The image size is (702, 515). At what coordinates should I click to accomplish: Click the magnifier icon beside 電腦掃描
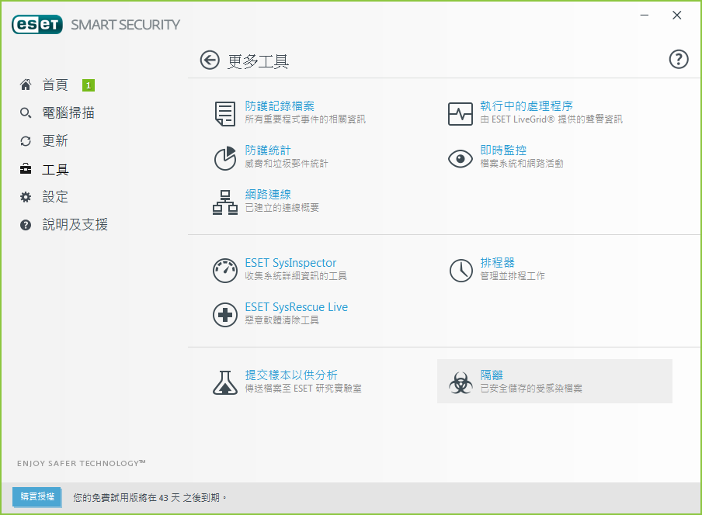pos(26,112)
